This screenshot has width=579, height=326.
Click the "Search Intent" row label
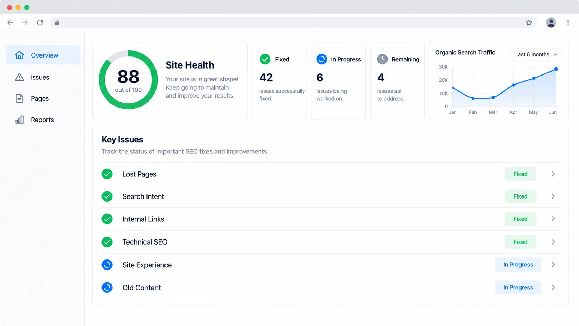143,196
